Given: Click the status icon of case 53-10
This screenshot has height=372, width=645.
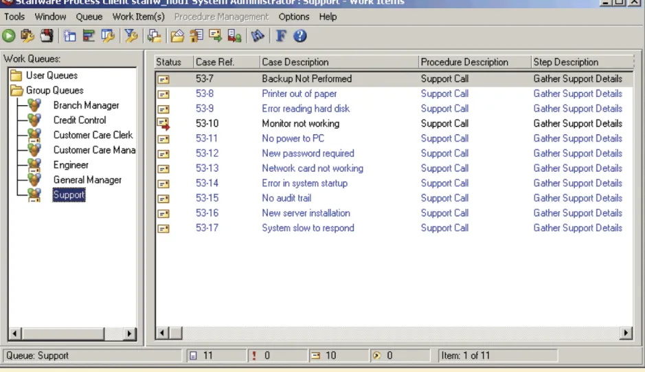Looking at the screenshot, I should pyautogui.click(x=163, y=124).
